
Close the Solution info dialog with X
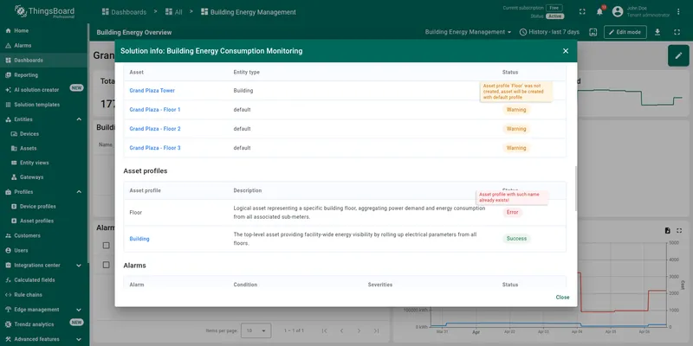point(566,51)
